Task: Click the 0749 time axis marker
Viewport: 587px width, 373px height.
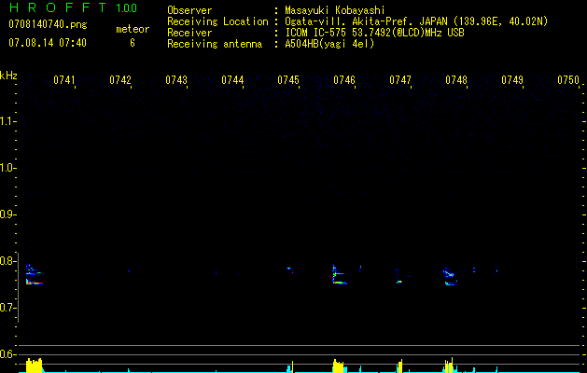Action: coord(512,80)
